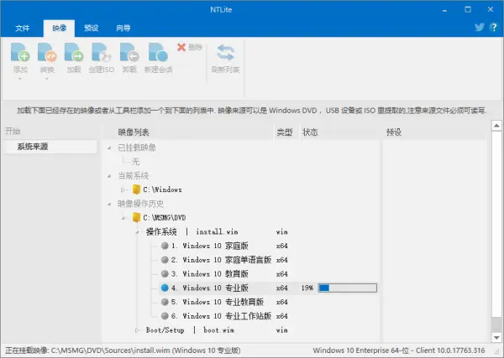This screenshot has width=504, height=358.
Task: Collapse the 当前系统 group
Action: pyautogui.click(x=109, y=176)
